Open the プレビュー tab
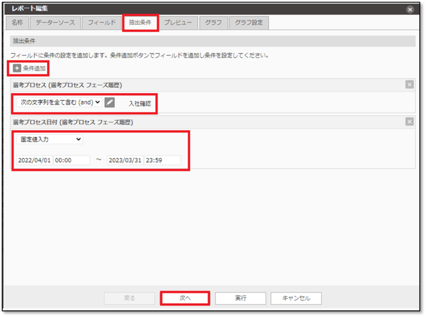Screen dimensions: 426x317 coord(178,22)
